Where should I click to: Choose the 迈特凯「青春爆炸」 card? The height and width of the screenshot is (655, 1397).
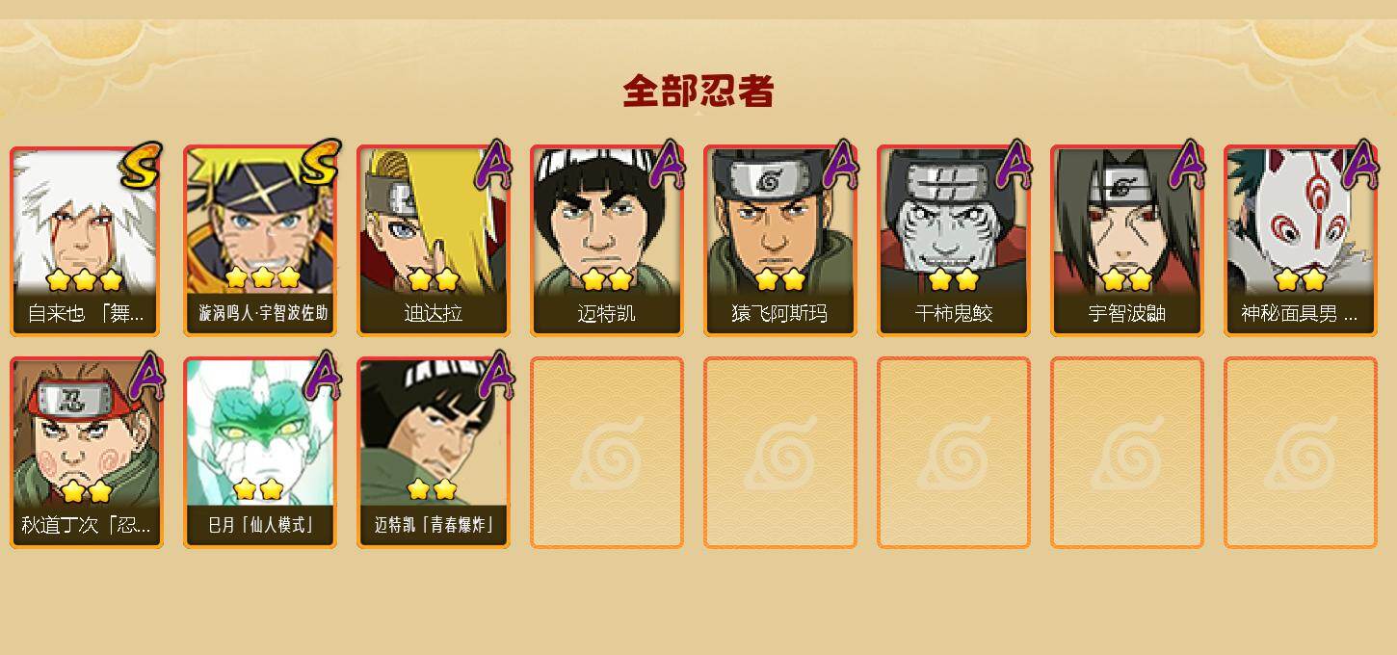click(x=434, y=453)
